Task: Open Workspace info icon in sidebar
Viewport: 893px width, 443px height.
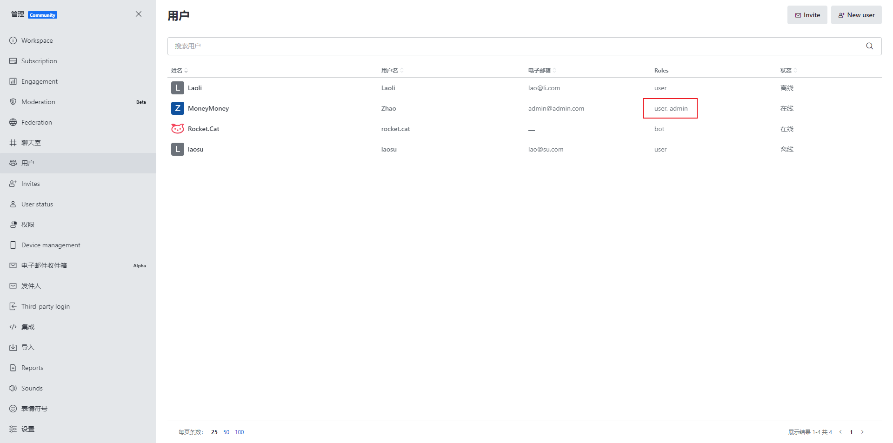Action: point(13,40)
